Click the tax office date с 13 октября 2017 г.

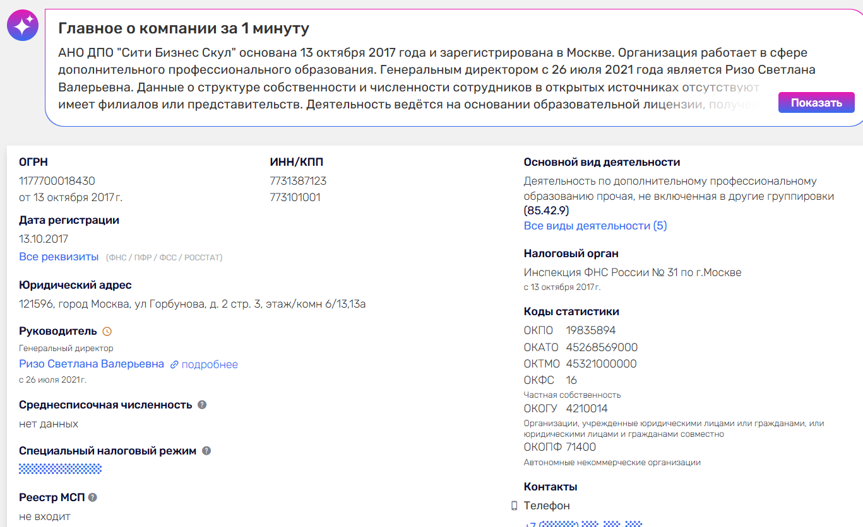pyautogui.click(x=562, y=287)
